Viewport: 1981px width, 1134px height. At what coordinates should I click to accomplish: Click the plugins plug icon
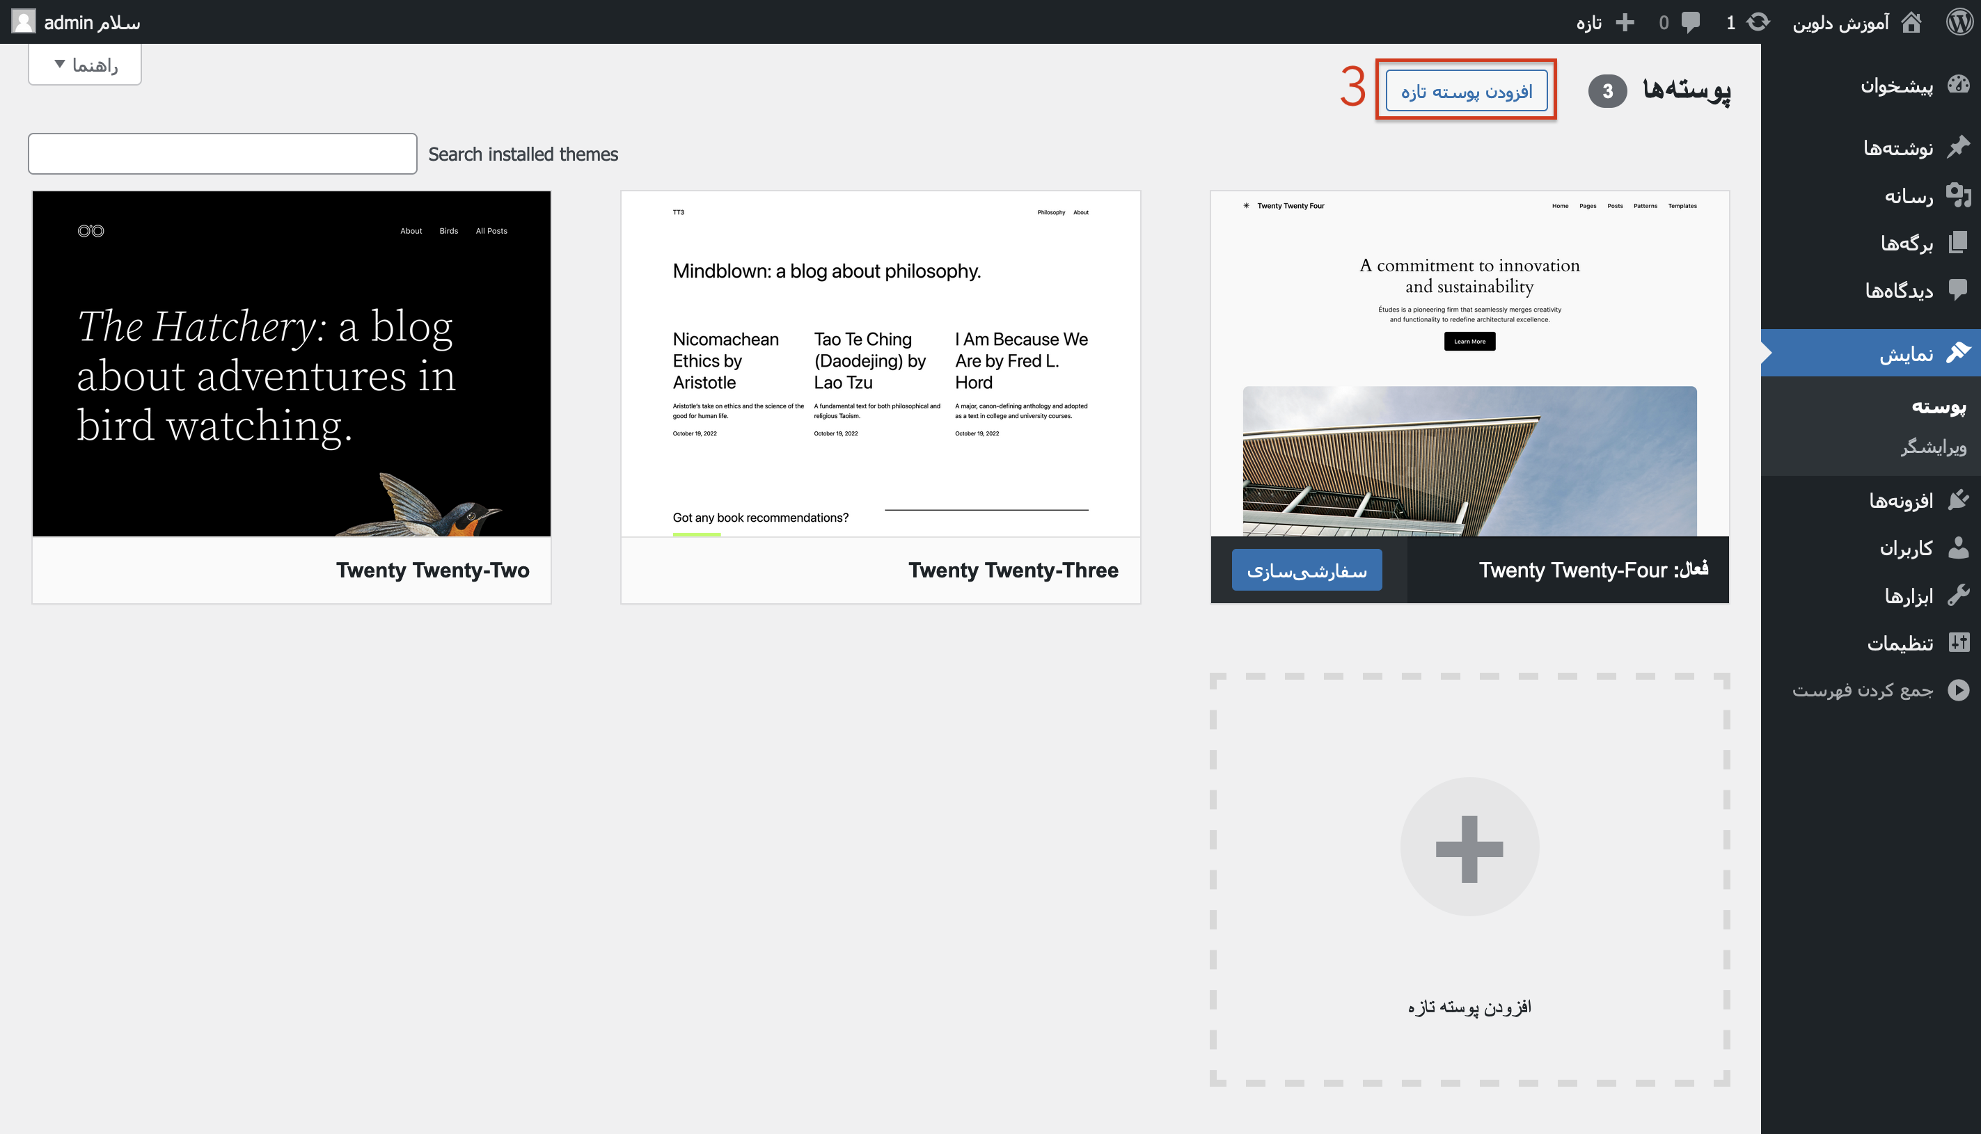(1957, 500)
